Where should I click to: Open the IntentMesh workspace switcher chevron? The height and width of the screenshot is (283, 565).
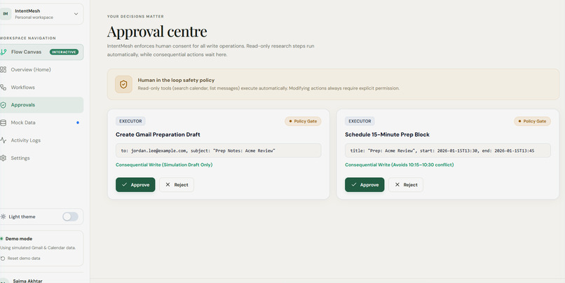(76, 14)
